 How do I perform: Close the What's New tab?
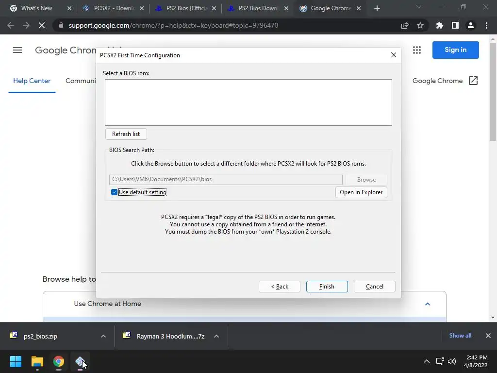(x=69, y=9)
